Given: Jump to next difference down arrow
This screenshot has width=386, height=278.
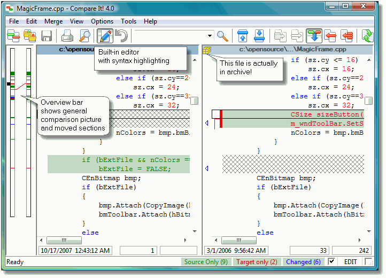Looking at the screenshot, I should [259, 36].
